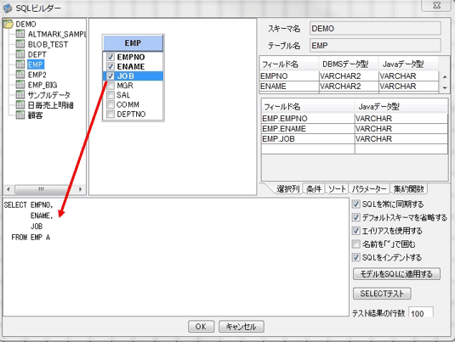This screenshot has height=342, width=455.
Task: Toggle エイリアスを使用する checkbox
Action: point(356,231)
